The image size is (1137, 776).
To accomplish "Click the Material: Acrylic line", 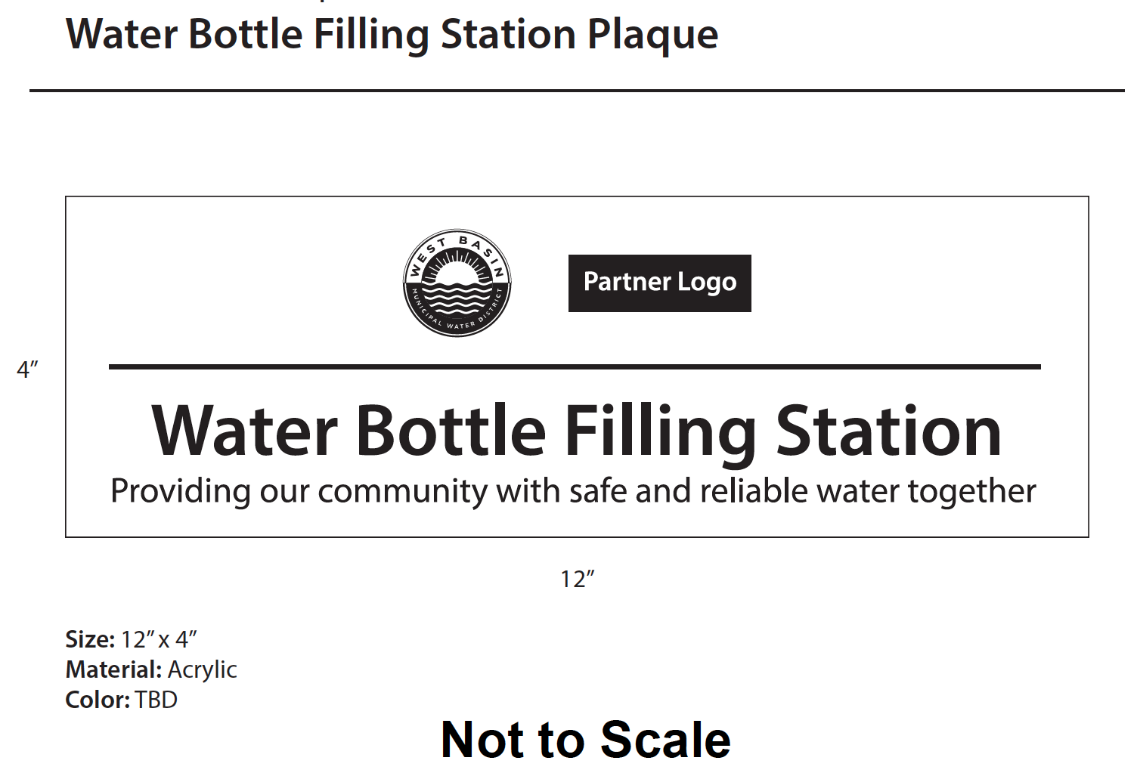I will [x=151, y=669].
